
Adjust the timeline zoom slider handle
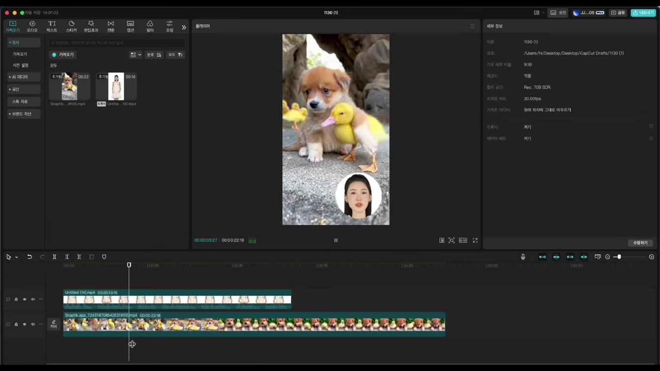(619, 257)
